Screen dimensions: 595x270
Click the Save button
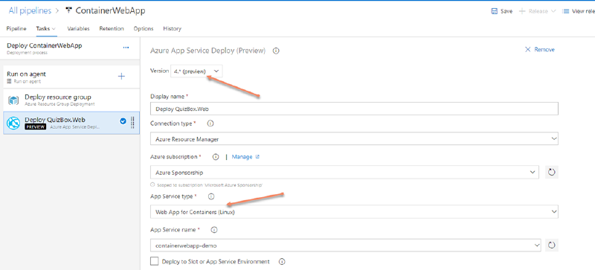(x=501, y=11)
